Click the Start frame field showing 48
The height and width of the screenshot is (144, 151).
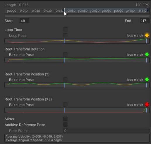pyautogui.click(x=24, y=21)
